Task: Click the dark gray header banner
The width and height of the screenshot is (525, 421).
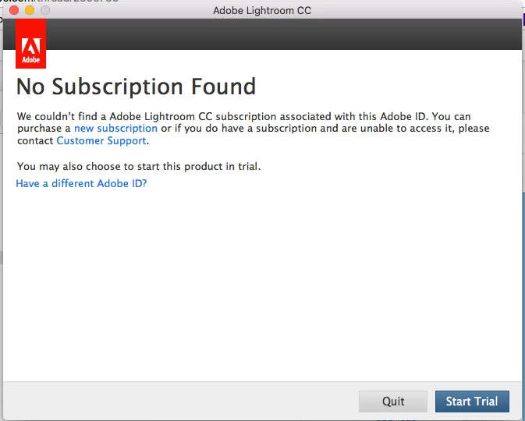Action: (x=284, y=34)
